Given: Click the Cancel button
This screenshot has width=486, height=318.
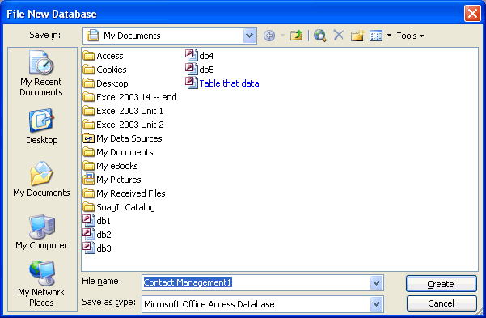Looking at the screenshot, I should 441,303.
